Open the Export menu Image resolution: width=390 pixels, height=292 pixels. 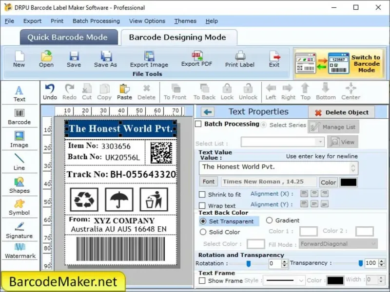tap(32, 21)
